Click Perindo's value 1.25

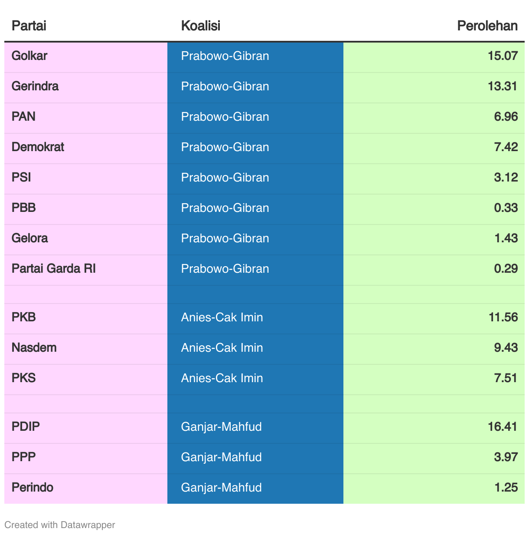click(x=506, y=488)
